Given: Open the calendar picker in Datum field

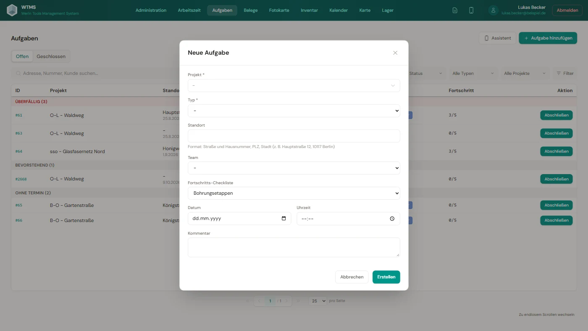Looking at the screenshot, I should 284,219.
